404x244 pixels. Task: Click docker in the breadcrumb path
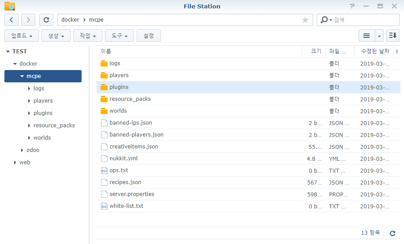70,20
